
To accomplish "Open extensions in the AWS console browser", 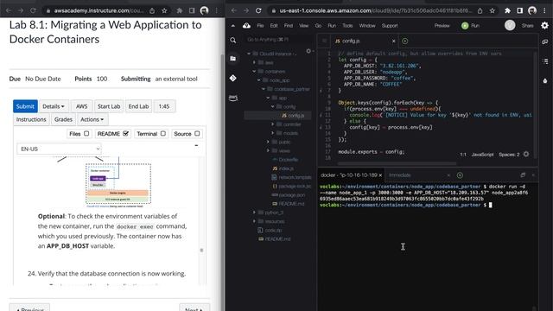I will 507,10.
